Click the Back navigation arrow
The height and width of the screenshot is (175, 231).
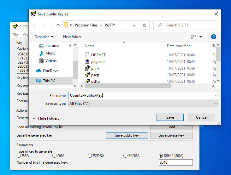(35, 25)
